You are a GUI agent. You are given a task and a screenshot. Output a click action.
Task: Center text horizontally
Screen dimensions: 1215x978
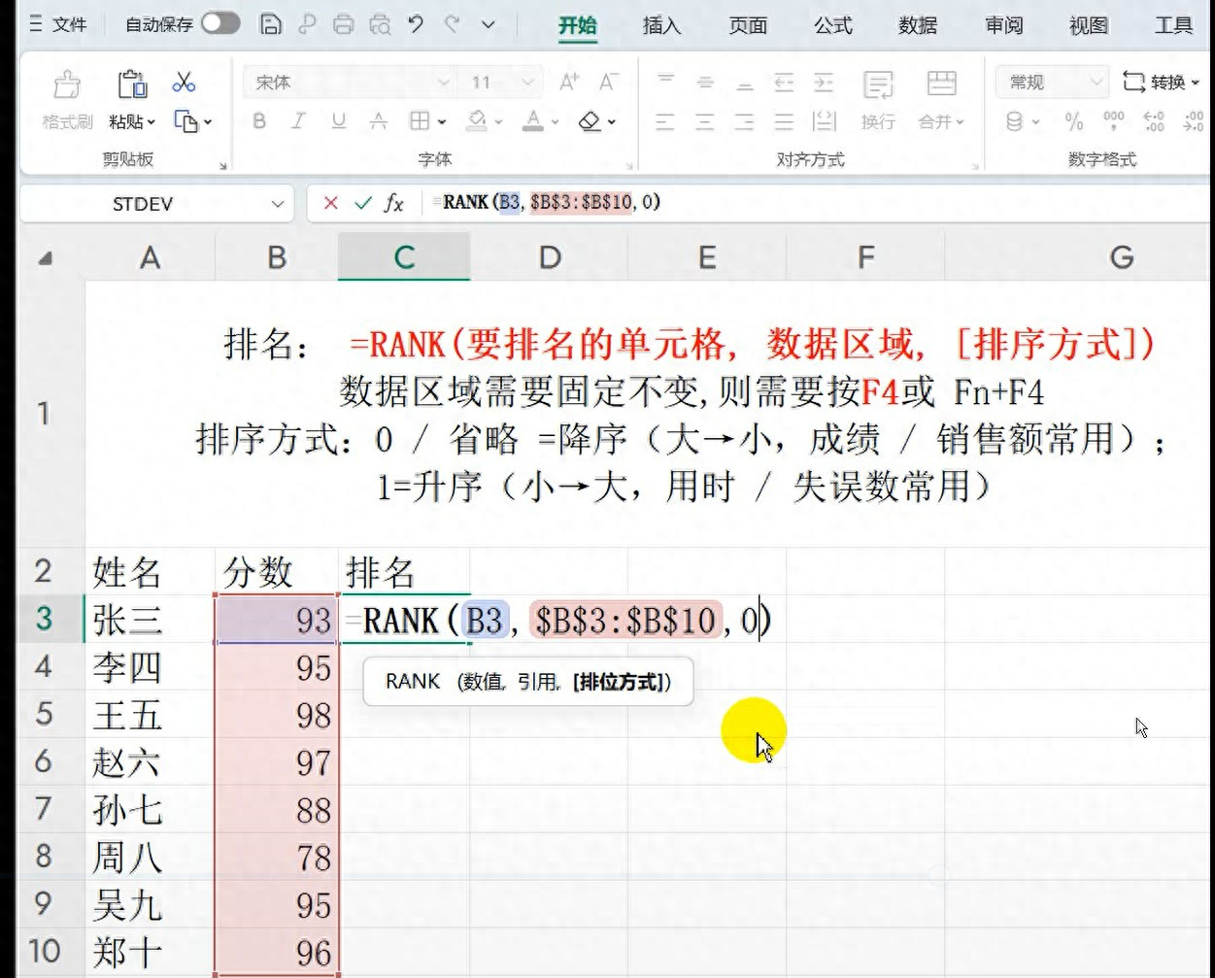(x=705, y=121)
